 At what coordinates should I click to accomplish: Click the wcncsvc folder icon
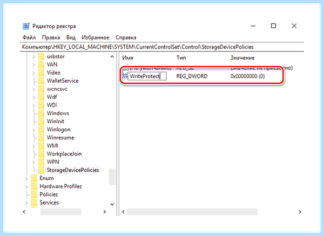[x=42, y=89]
